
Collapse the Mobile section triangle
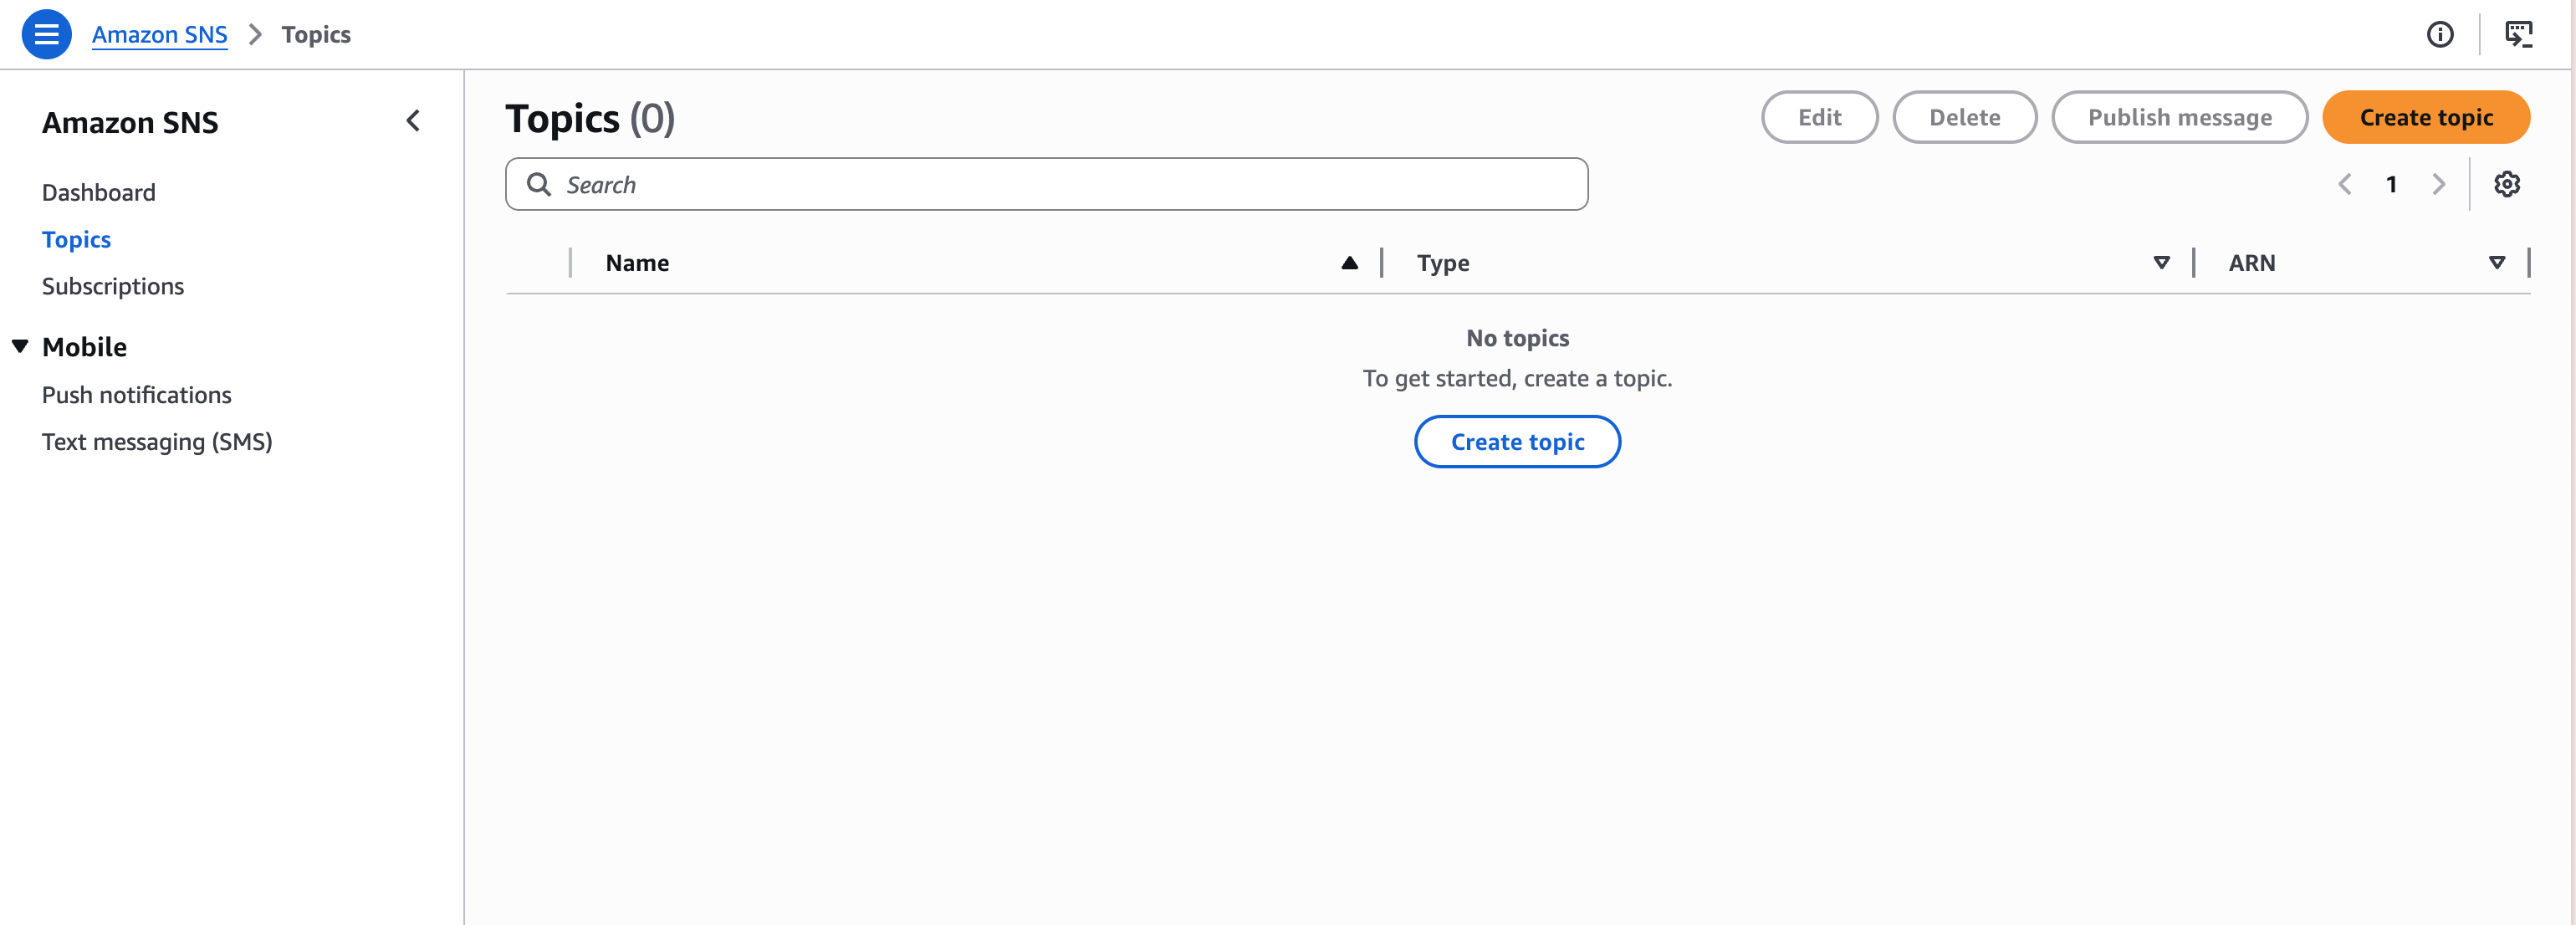(20, 346)
